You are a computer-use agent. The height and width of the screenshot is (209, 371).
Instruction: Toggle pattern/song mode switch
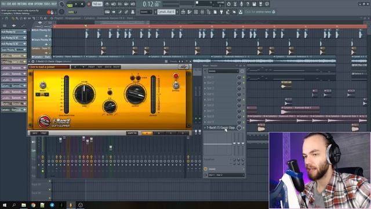70,4
